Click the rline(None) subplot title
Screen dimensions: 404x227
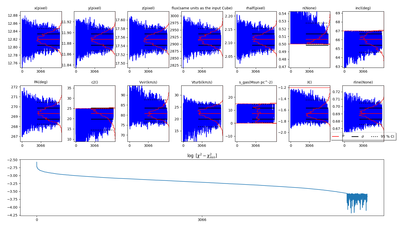click(363, 82)
